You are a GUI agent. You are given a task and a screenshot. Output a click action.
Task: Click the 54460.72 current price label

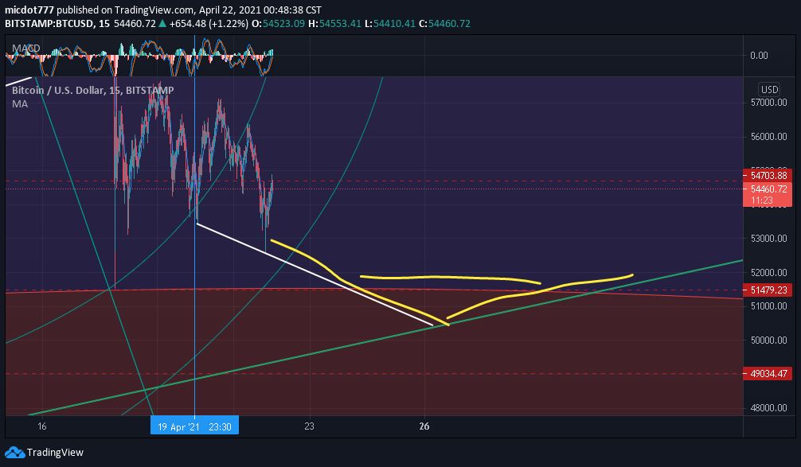click(x=768, y=189)
